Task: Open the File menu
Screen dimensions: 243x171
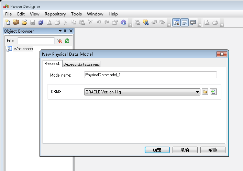Action: [8, 14]
